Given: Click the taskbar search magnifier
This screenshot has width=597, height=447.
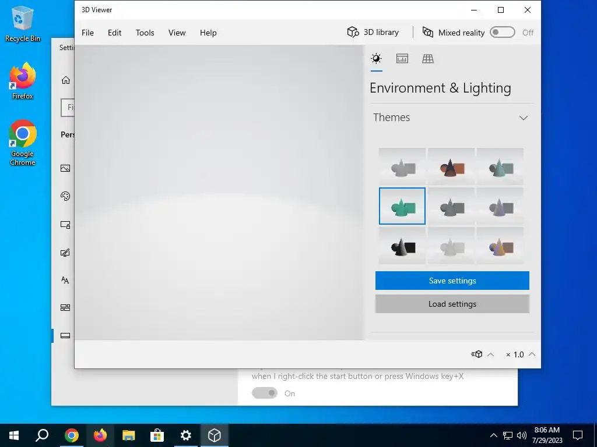Looking at the screenshot, I should pos(42,435).
